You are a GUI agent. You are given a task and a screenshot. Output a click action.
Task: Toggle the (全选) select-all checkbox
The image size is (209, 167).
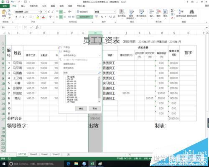68,77
